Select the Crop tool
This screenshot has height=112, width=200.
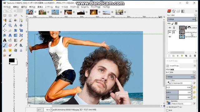click(10, 30)
